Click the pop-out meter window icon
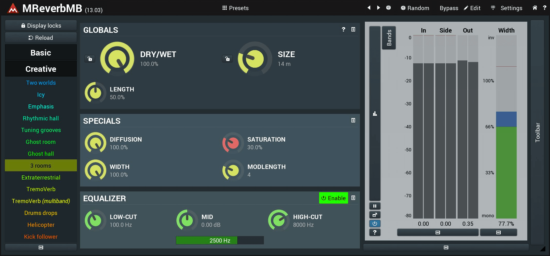The height and width of the screenshot is (256, 550). (x=375, y=215)
